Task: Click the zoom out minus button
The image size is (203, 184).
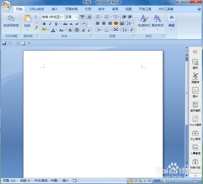Action: (x=165, y=181)
